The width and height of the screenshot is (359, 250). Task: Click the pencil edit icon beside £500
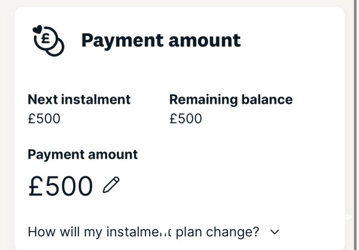click(x=111, y=185)
